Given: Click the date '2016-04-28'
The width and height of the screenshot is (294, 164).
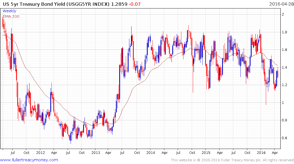Looking at the screenshot, I should click(x=281, y=4).
